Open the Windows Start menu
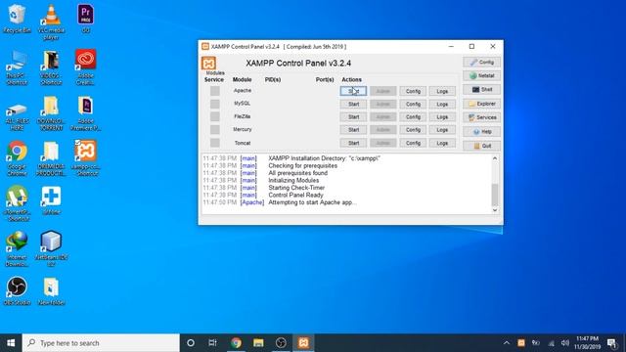Image resolution: width=626 pixels, height=352 pixels. coord(11,343)
